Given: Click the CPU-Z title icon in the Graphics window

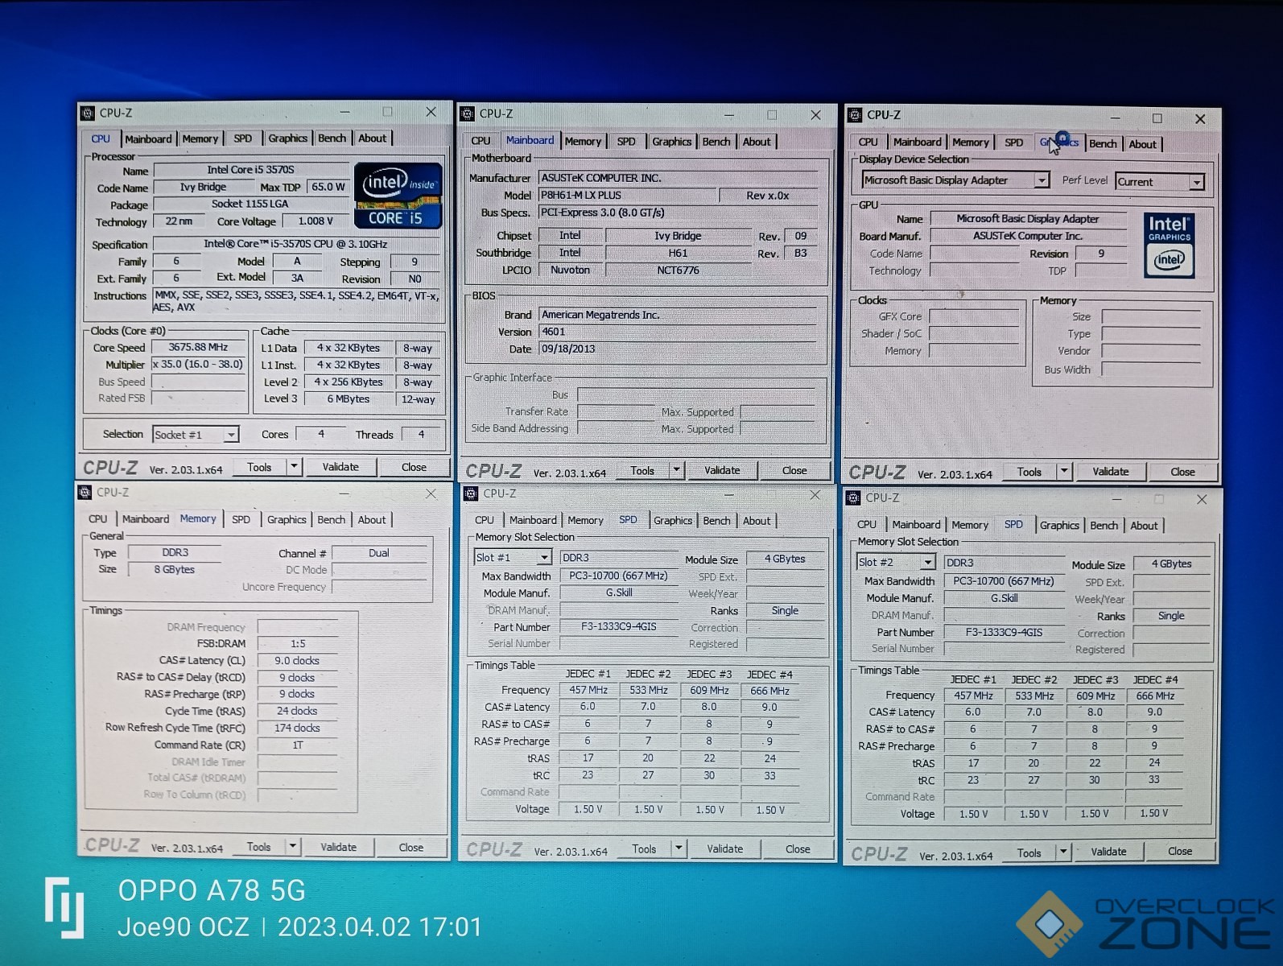Looking at the screenshot, I should pos(855,115).
